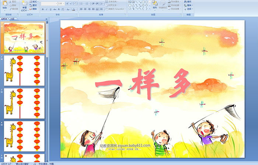Click the Paste (粘贴) clipboard icon
The image size is (258, 165).
pyautogui.click(x=5, y=3)
